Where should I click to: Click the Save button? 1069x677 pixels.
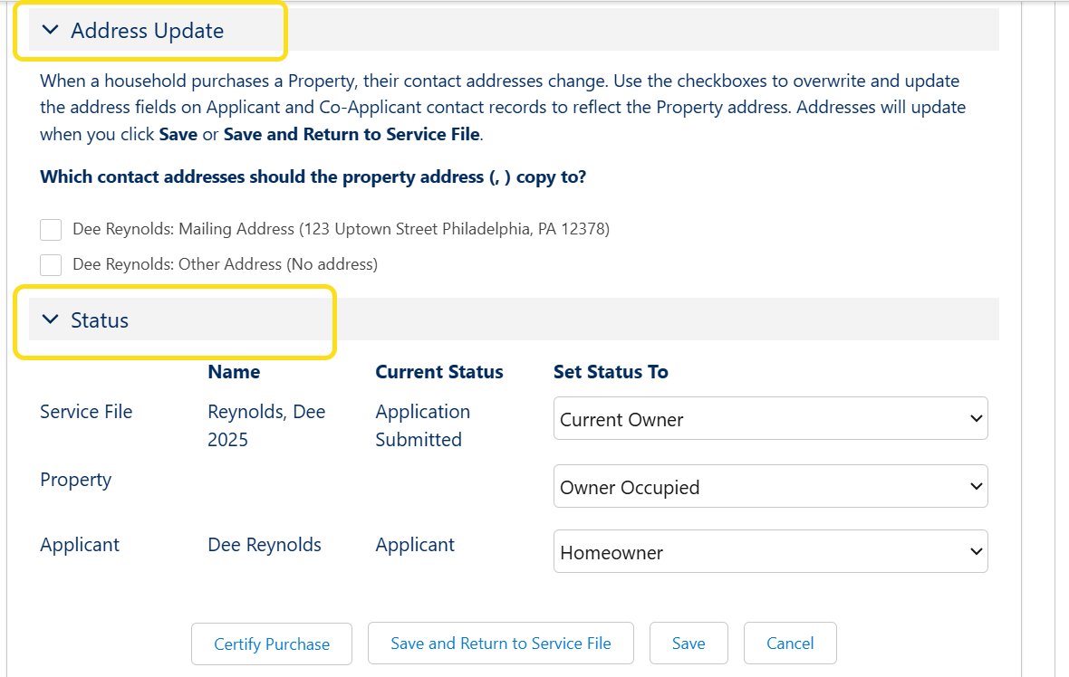(689, 644)
